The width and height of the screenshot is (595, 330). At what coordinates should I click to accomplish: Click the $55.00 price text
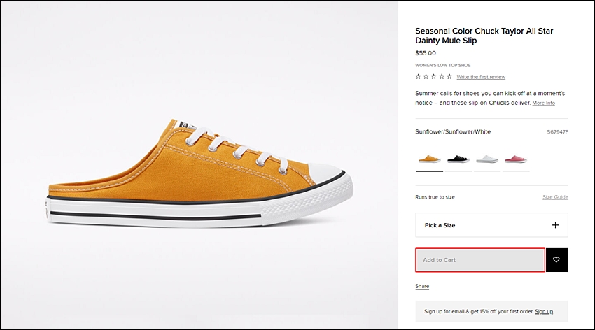[426, 53]
